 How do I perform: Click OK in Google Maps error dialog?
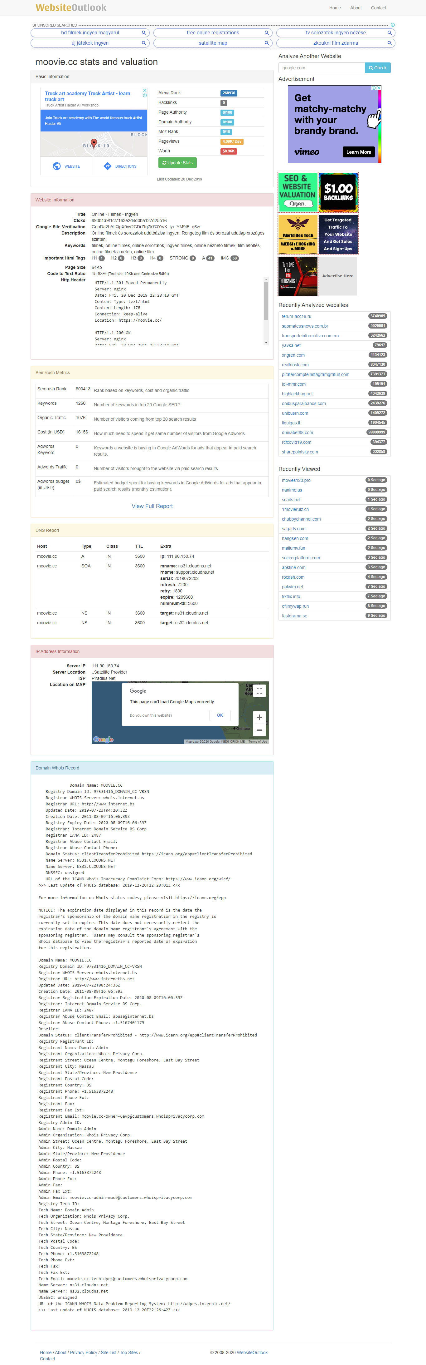coord(220,715)
